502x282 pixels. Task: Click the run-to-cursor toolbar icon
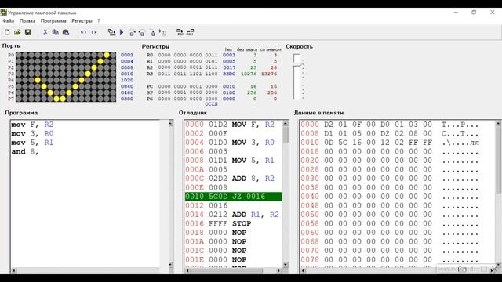[162, 32]
